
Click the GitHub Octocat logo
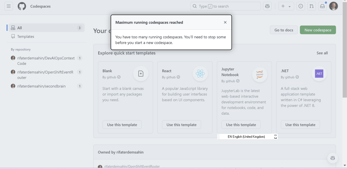click(x=22, y=6)
